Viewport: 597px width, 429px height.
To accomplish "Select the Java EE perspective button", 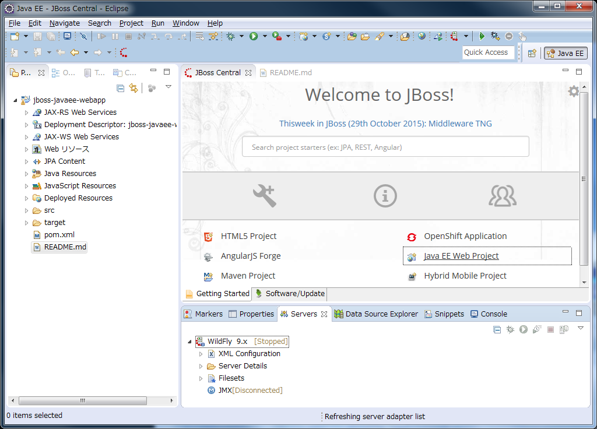I will point(566,53).
